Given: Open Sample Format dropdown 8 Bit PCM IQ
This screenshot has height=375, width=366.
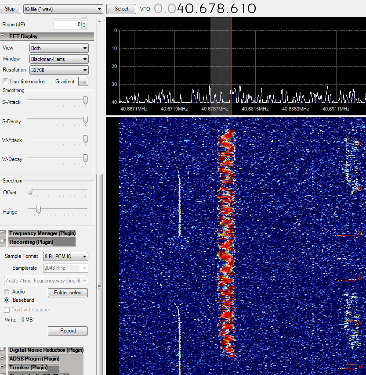Looking at the screenshot, I should click(65, 257).
